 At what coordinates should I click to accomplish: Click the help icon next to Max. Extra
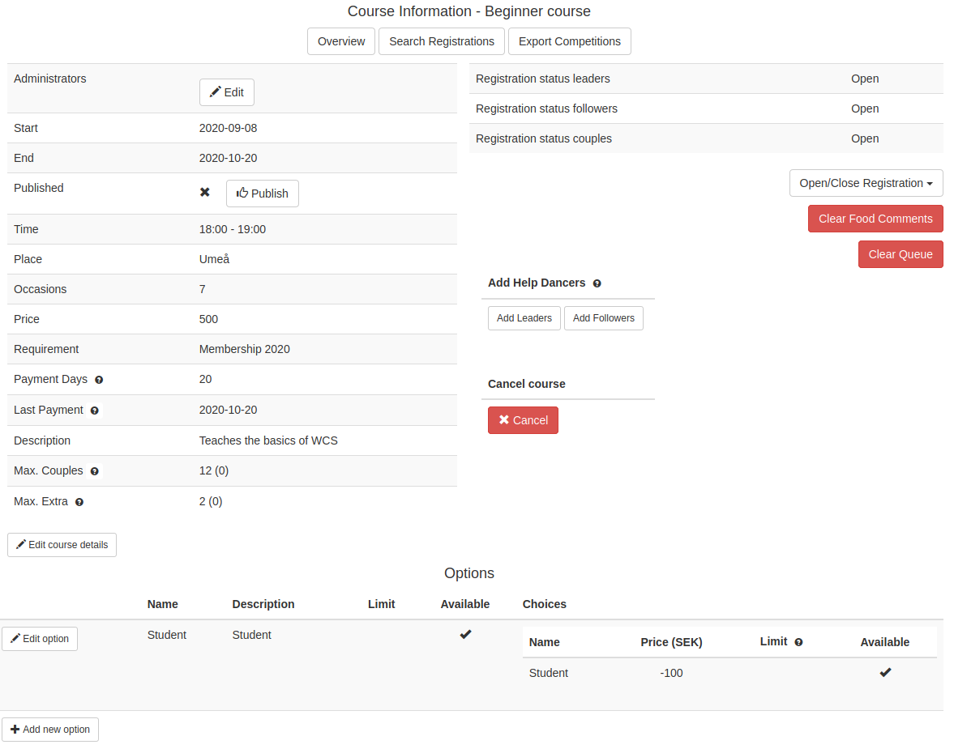79,501
